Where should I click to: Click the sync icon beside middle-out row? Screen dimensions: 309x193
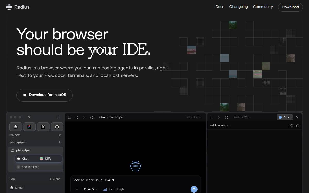click(x=298, y=126)
